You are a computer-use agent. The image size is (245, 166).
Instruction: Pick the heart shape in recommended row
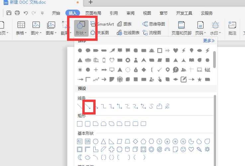coord(176,50)
